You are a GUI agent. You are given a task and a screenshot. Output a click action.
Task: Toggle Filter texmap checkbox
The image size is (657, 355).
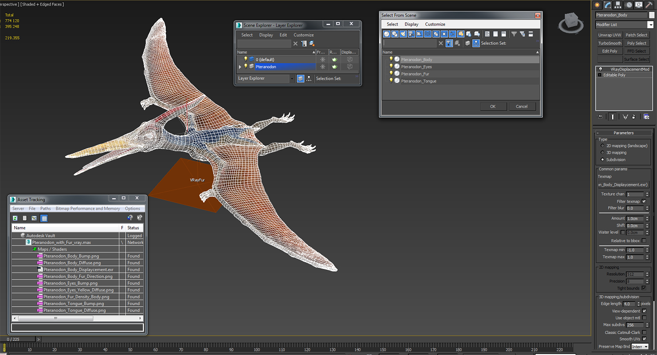pos(644,201)
